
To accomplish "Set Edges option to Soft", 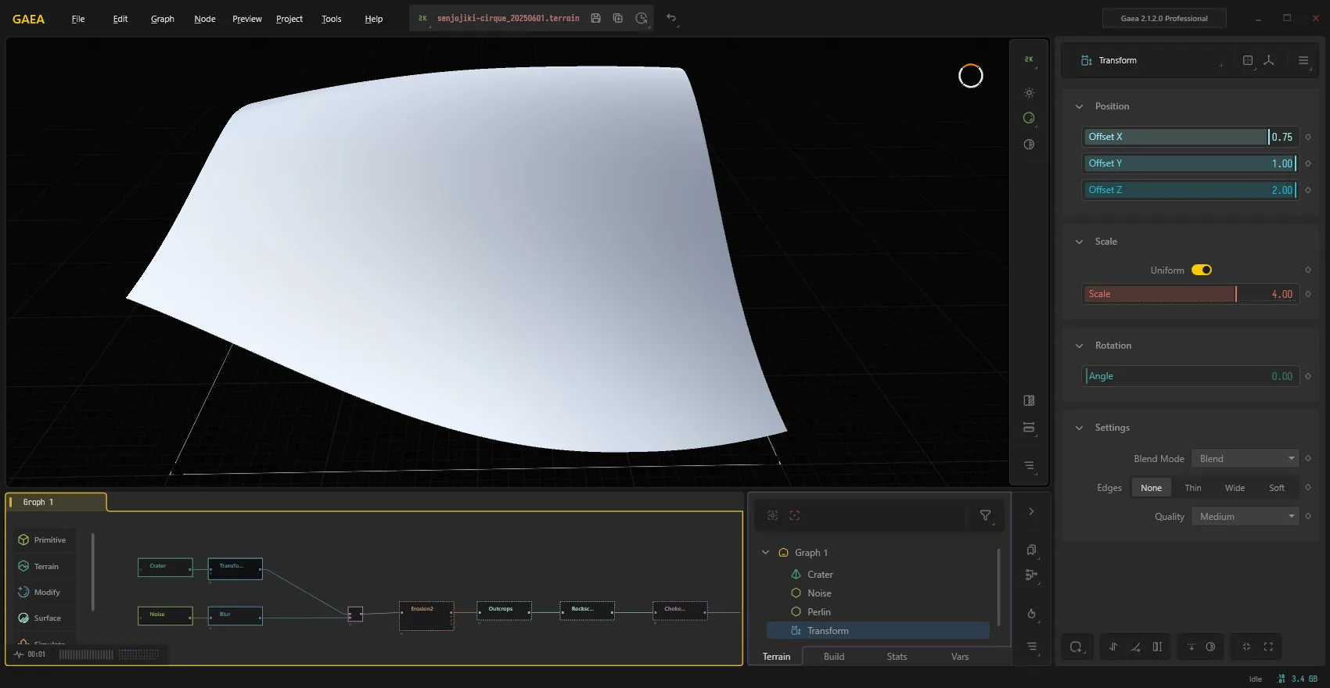I will 1276,488.
